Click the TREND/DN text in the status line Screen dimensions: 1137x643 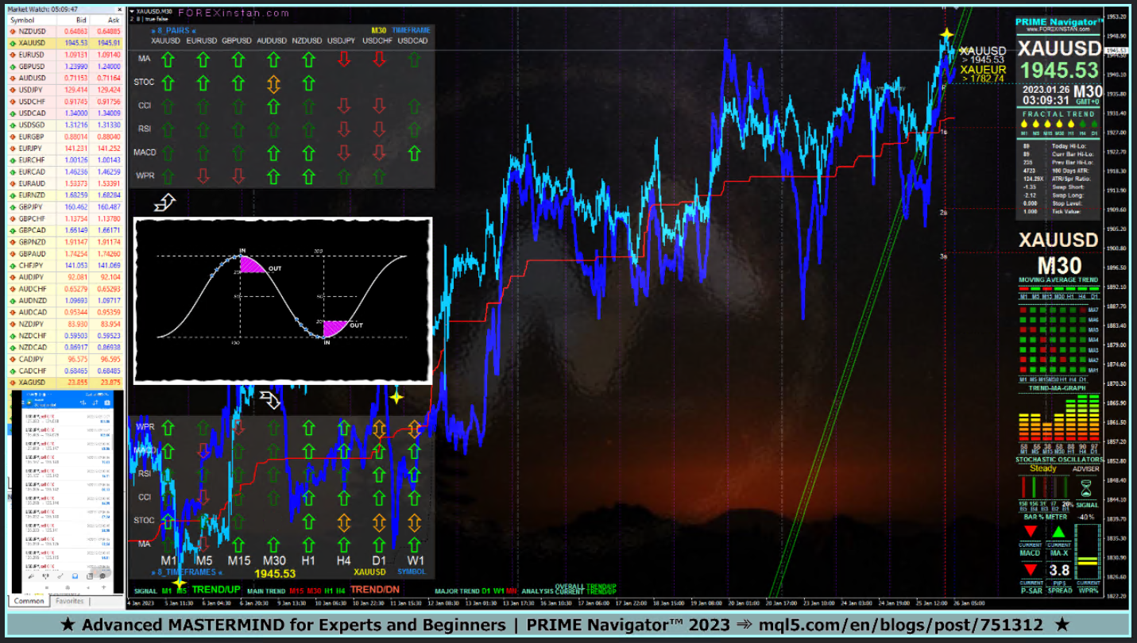click(x=373, y=590)
